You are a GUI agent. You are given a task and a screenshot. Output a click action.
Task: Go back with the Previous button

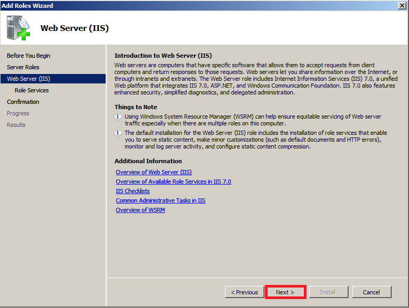point(244,292)
